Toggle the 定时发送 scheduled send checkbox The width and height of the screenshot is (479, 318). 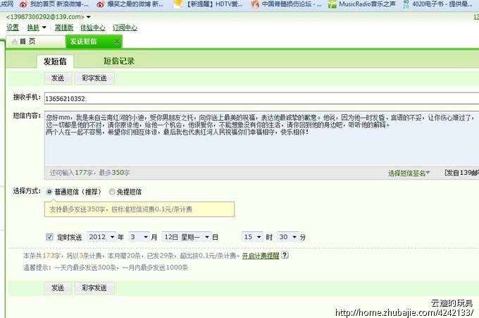point(49,237)
